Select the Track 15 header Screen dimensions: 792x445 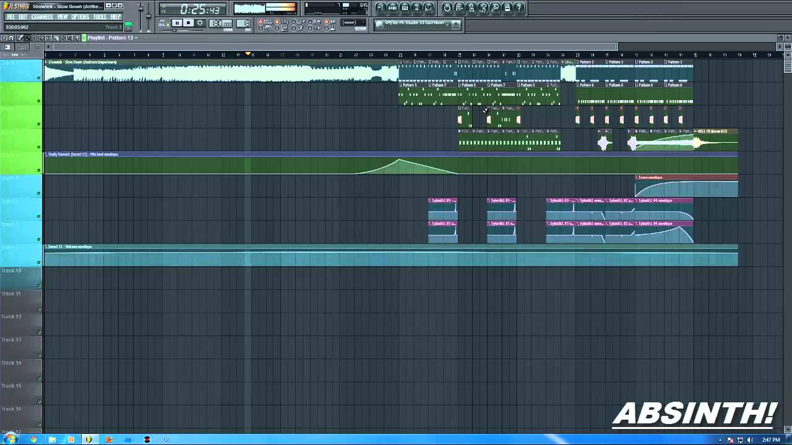(x=21, y=392)
